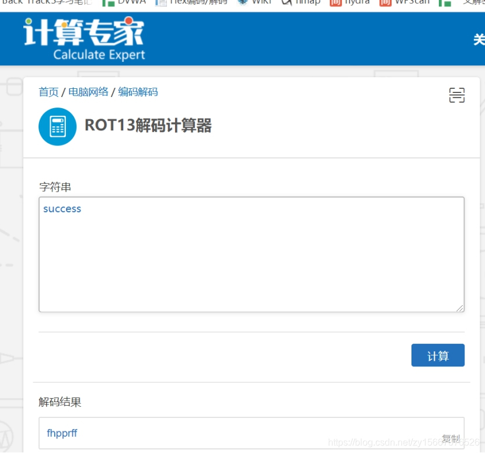
Task: Open the Wiki bookmark
Action: point(258,2)
